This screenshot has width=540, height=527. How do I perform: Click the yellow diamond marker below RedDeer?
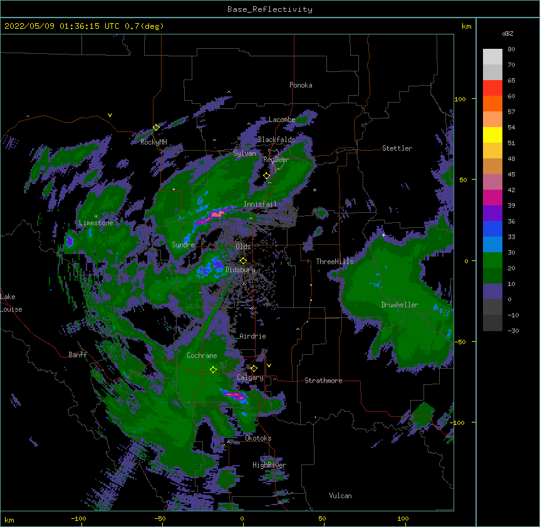click(267, 176)
